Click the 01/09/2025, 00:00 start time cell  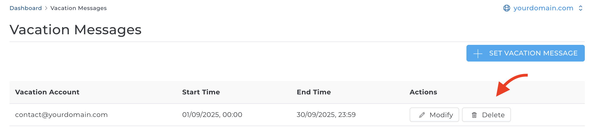[212, 115]
